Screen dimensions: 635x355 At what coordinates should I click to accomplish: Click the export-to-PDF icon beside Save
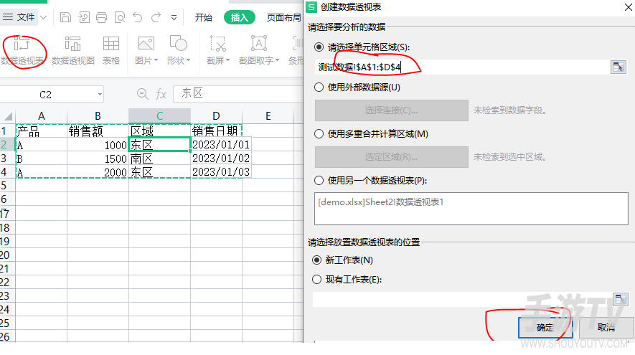point(84,17)
